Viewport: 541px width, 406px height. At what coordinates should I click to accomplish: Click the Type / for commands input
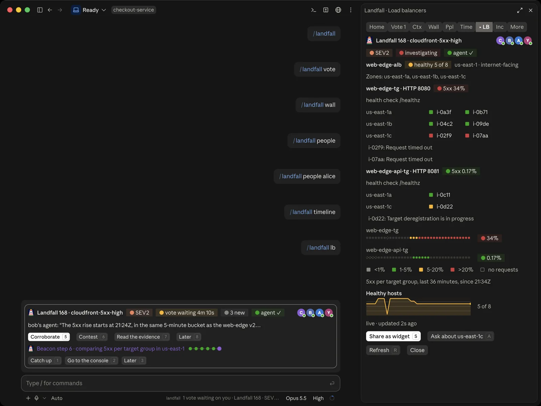[181, 383]
